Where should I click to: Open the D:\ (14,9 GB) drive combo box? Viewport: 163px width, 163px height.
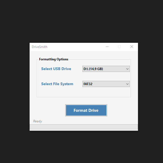106,69
